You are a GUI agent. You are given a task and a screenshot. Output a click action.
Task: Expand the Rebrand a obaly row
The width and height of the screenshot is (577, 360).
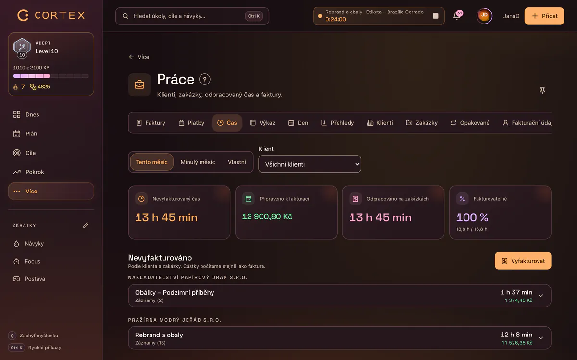(x=339, y=338)
